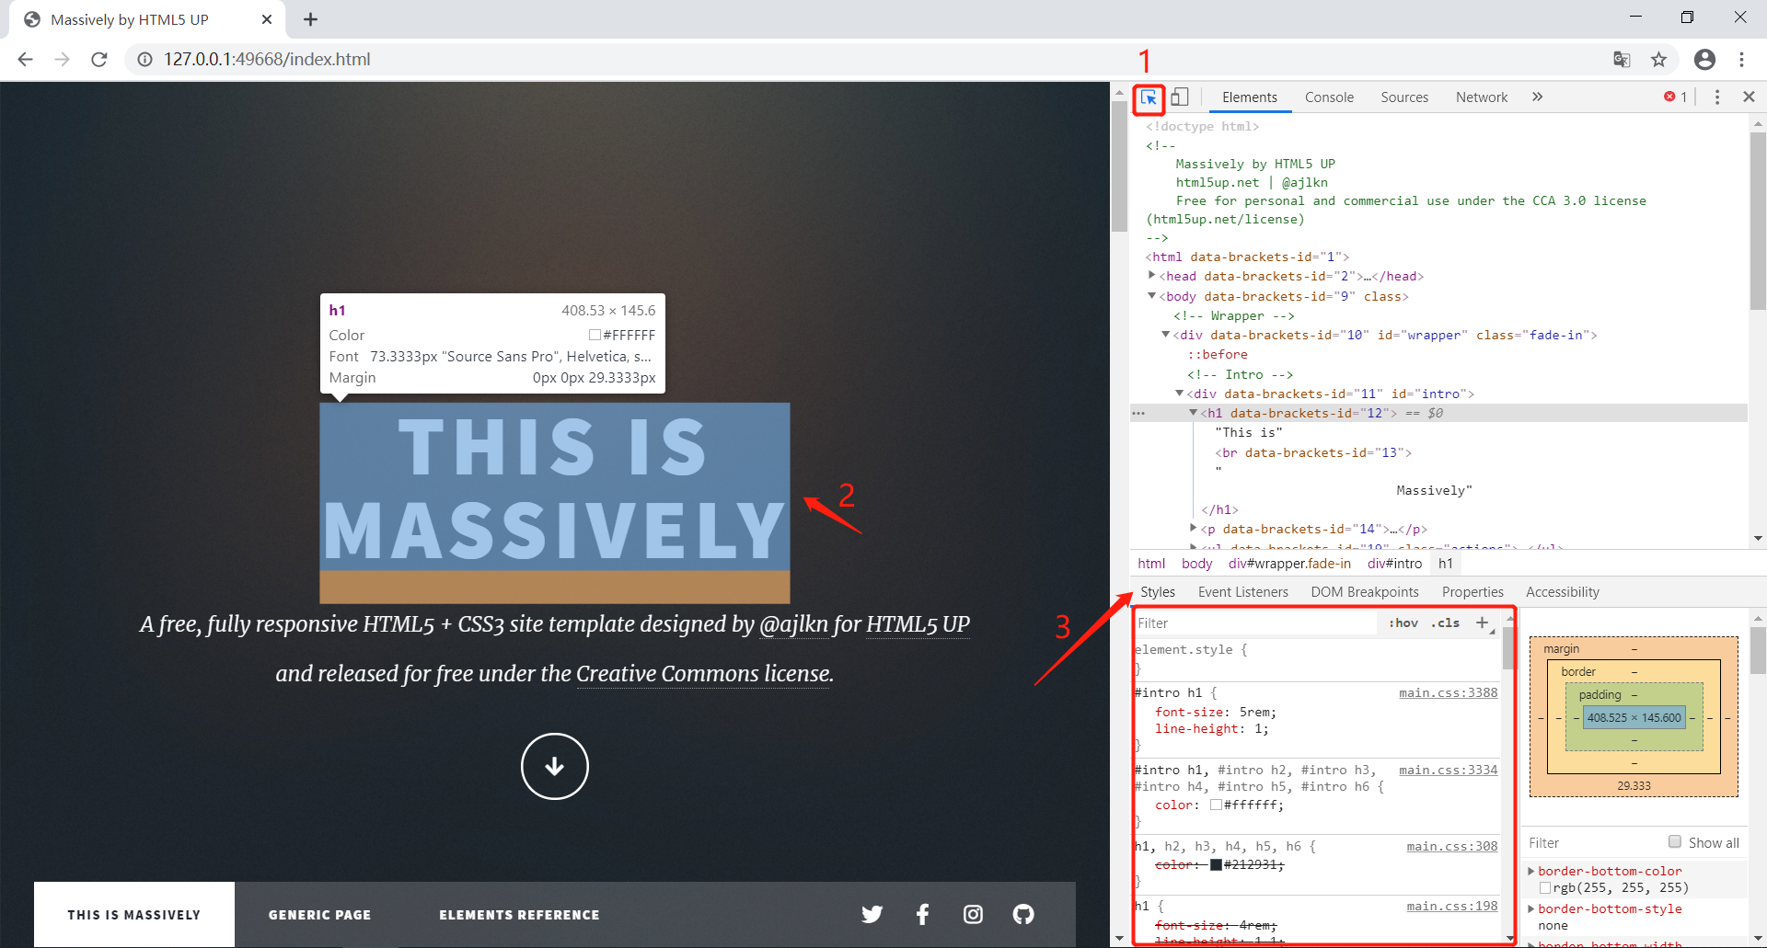Select This Is Massively nav item

[x=133, y=915]
